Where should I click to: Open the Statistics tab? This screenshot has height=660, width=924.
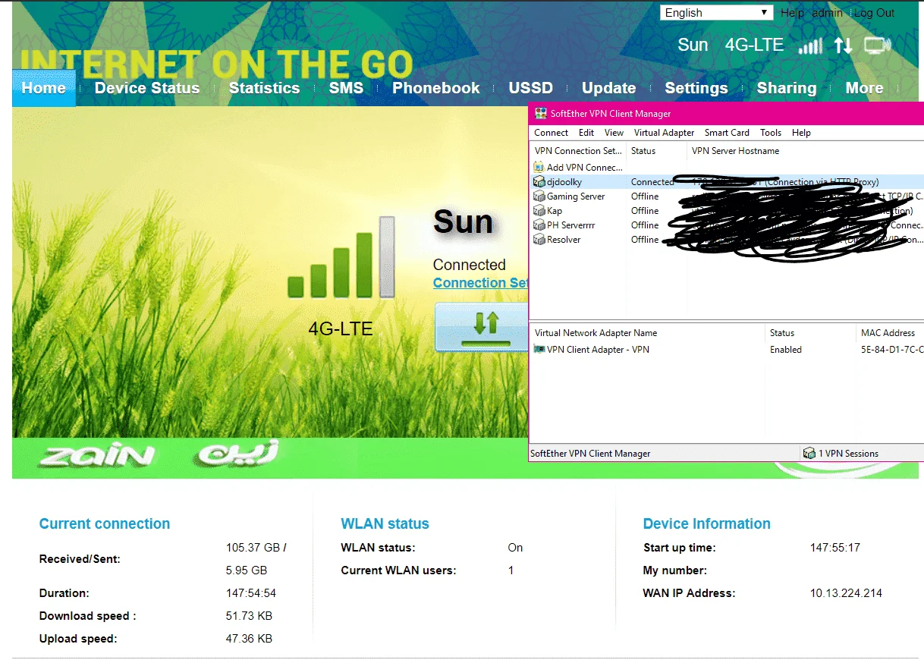point(264,88)
